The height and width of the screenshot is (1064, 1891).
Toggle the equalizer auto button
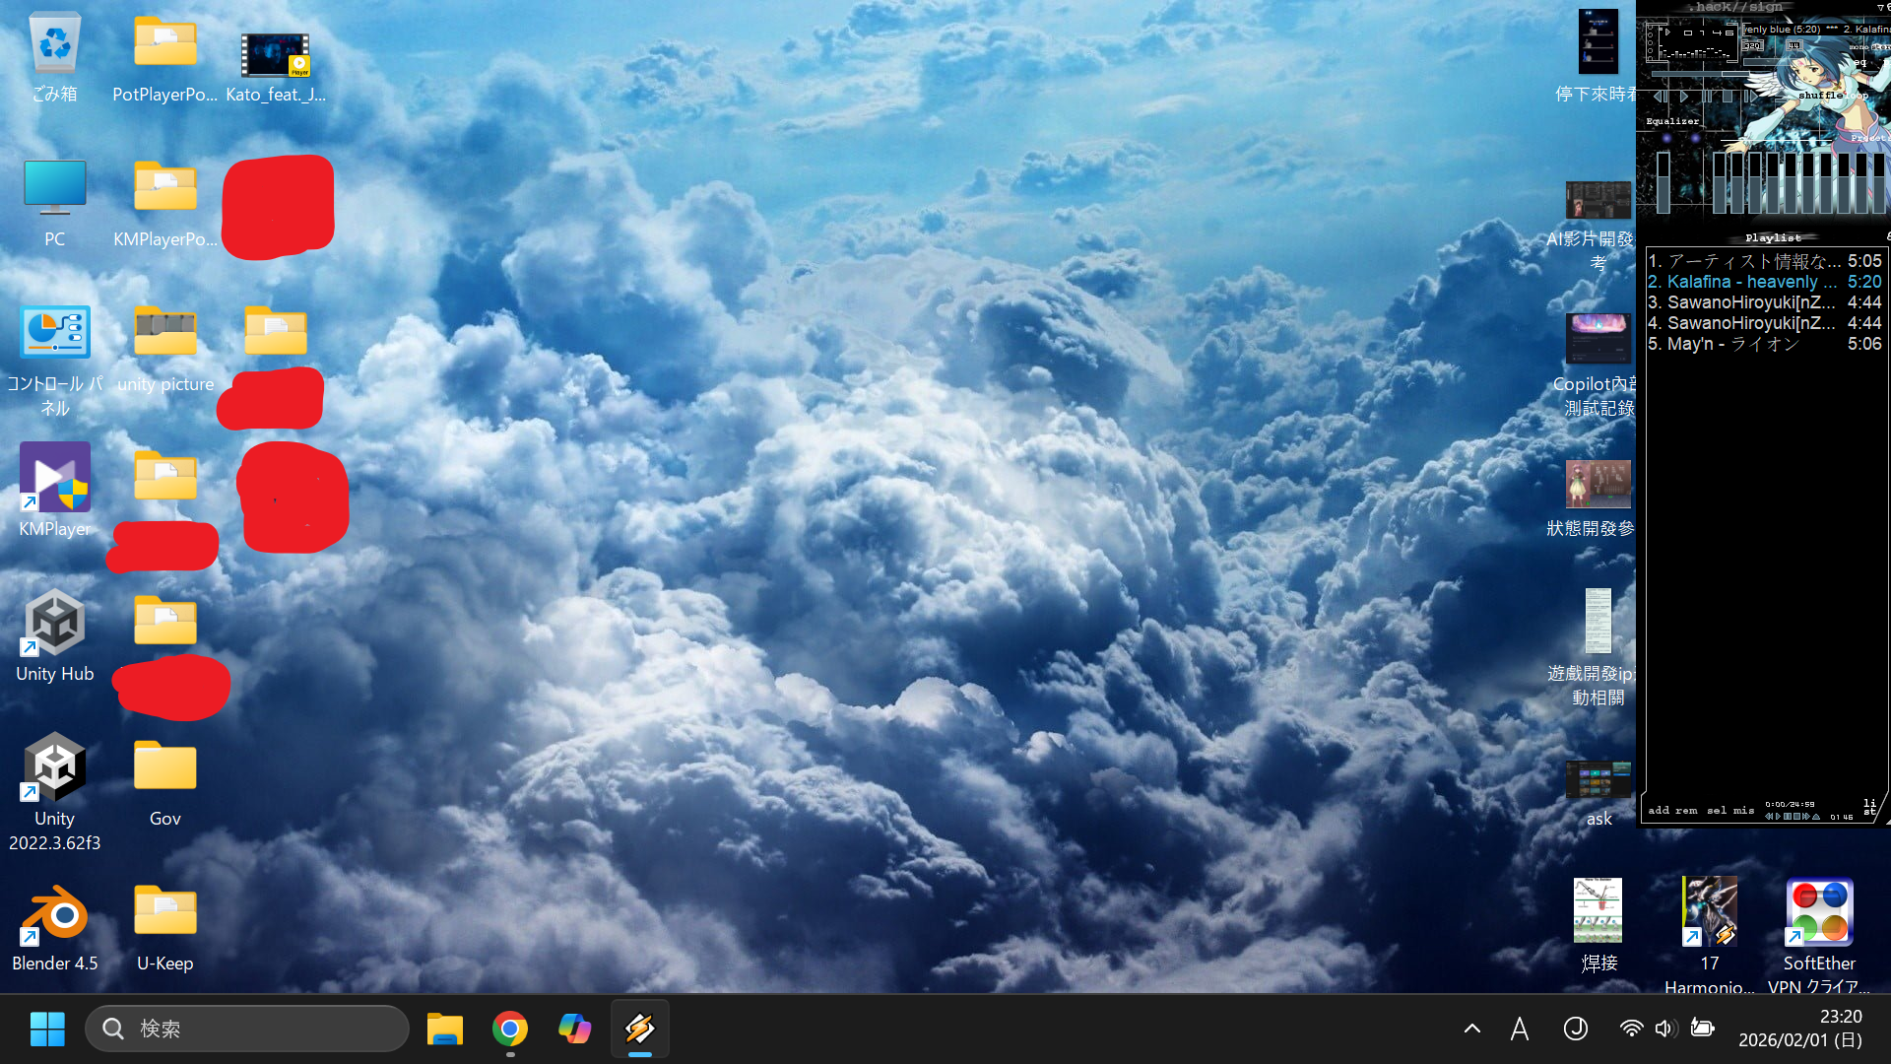coord(1695,138)
